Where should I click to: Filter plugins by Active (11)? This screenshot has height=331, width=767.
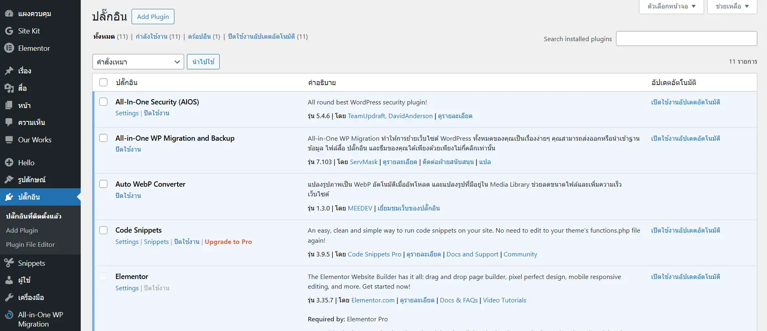pyautogui.click(x=158, y=36)
